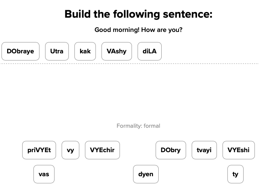Screen dimensions: 259x192
Task: Click the 'Build the following sentence:' heading
Action: pos(138,14)
